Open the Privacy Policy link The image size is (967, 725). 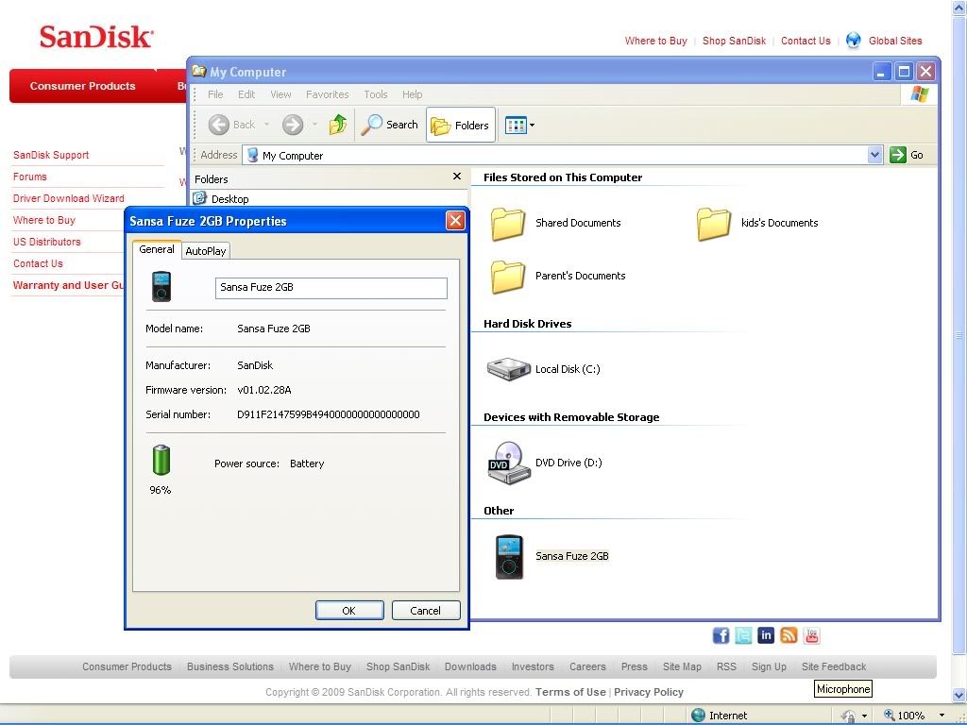(649, 692)
